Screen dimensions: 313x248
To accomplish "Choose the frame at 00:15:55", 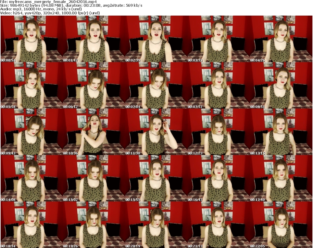I will pyautogui.click(x=156, y=179).
